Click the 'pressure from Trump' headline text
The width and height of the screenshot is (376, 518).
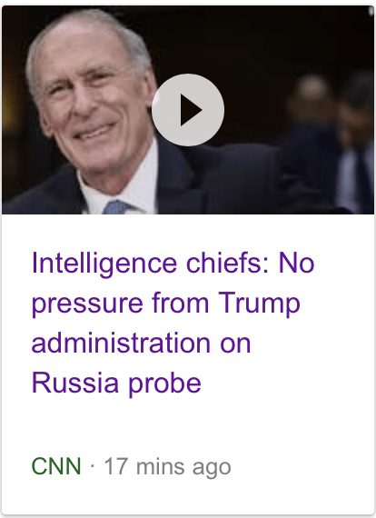(x=165, y=303)
